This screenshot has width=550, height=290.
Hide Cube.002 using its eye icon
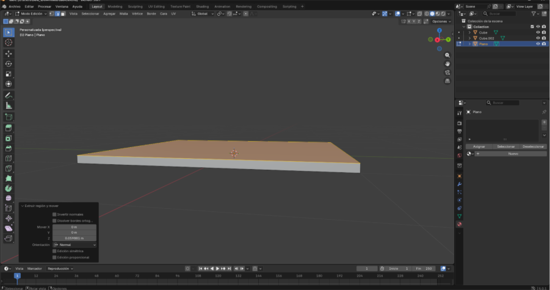coord(538,38)
